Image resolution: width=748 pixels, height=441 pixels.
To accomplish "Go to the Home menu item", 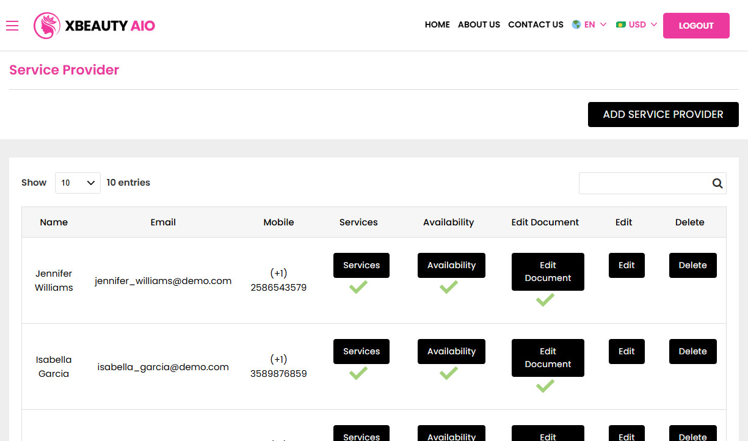I will [437, 24].
